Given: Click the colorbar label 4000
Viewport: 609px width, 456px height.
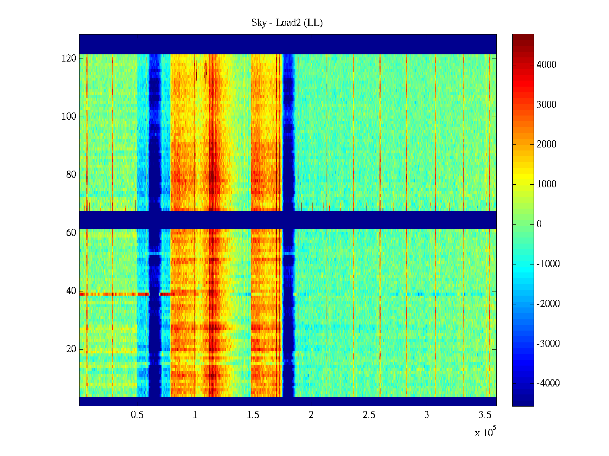Looking at the screenshot, I should tap(546, 65).
